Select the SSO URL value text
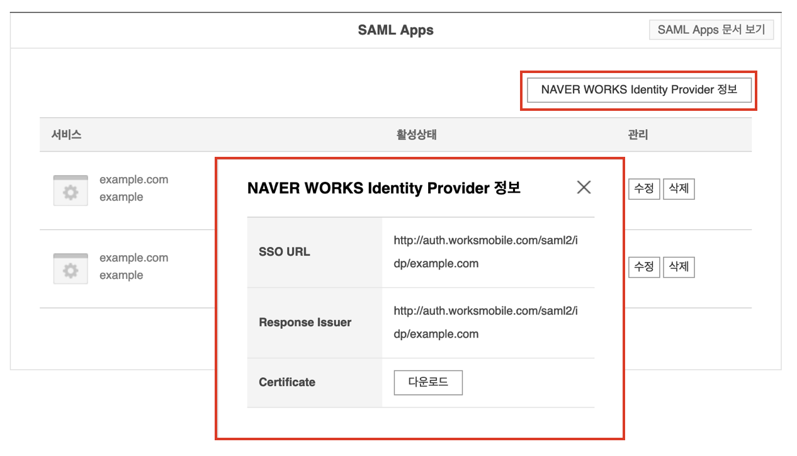The width and height of the screenshot is (797, 456). click(485, 251)
